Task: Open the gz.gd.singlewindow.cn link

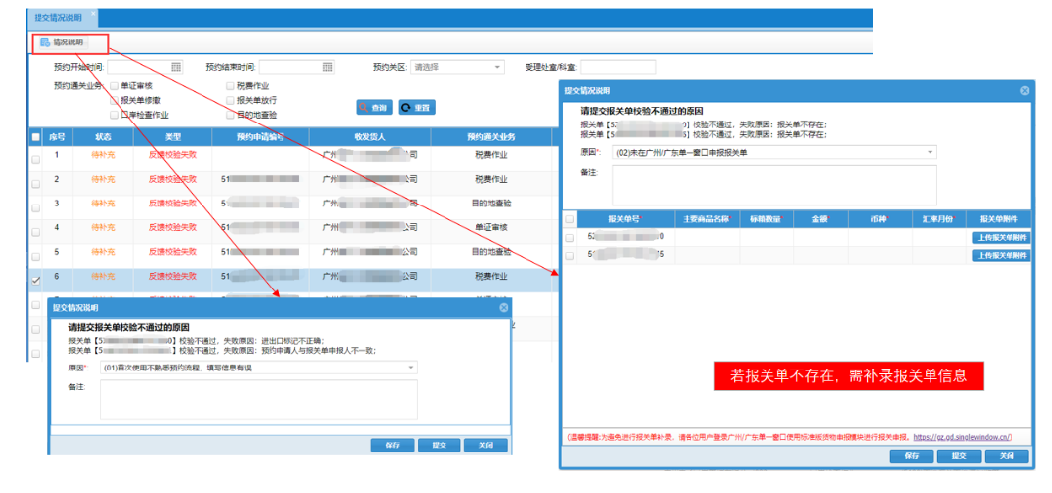Action: click(x=962, y=437)
